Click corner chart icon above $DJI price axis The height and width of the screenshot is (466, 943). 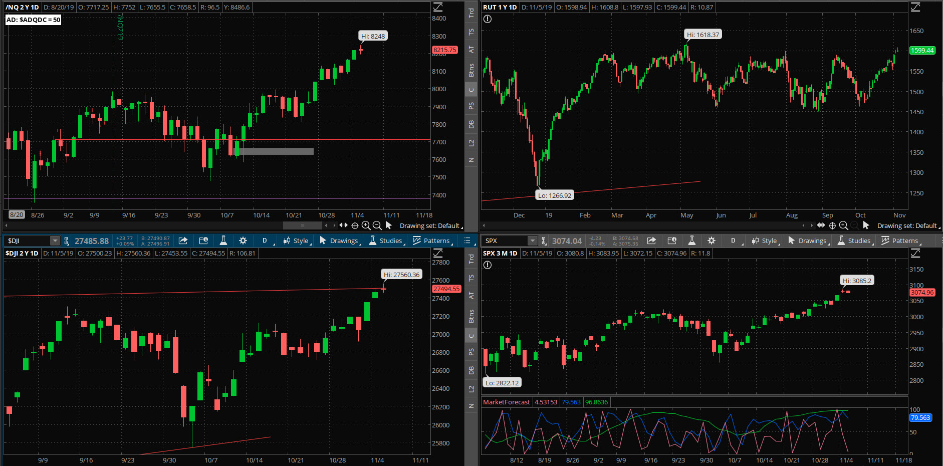pyautogui.click(x=438, y=253)
